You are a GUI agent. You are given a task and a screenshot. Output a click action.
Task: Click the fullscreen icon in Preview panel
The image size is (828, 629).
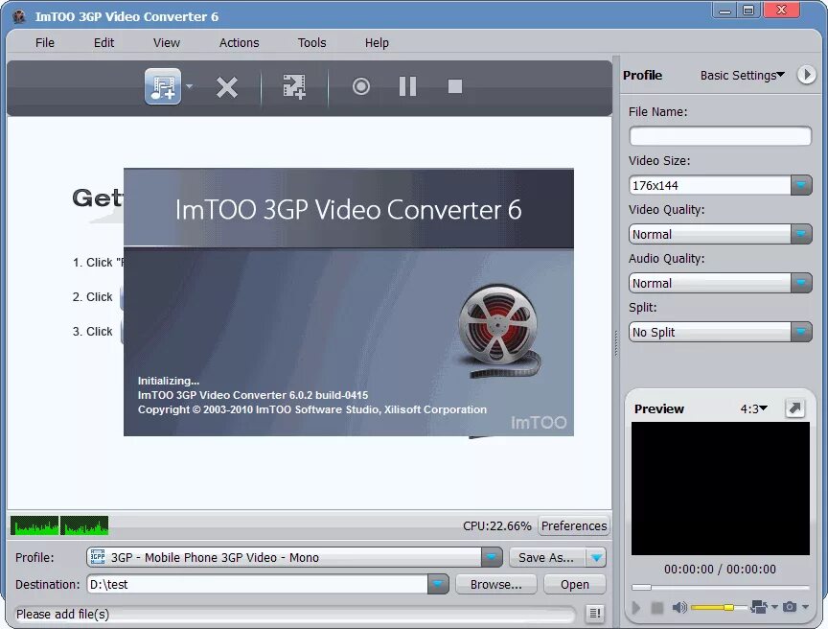(795, 408)
